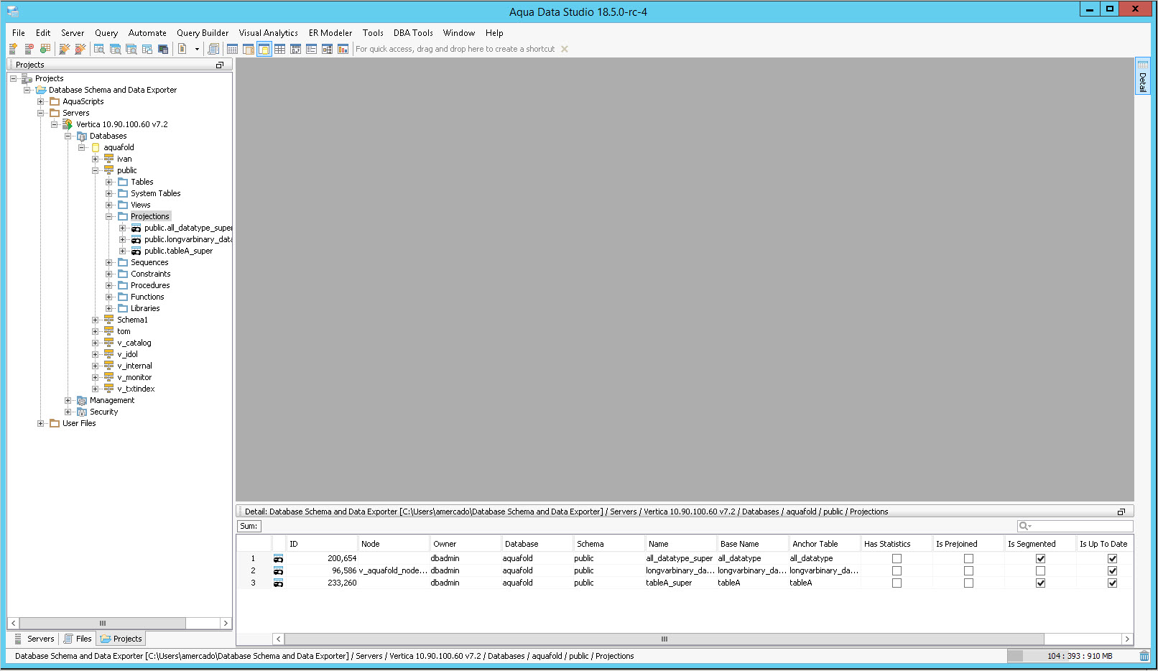1158x671 pixels.
Task: Click the dark window toolbar icon
Action: tap(163, 49)
